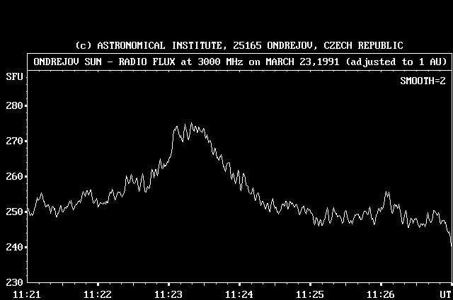The width and height of the screenshot is (453, 300).
Task: Click the SMOOTH=2 label
Action: 422,81
